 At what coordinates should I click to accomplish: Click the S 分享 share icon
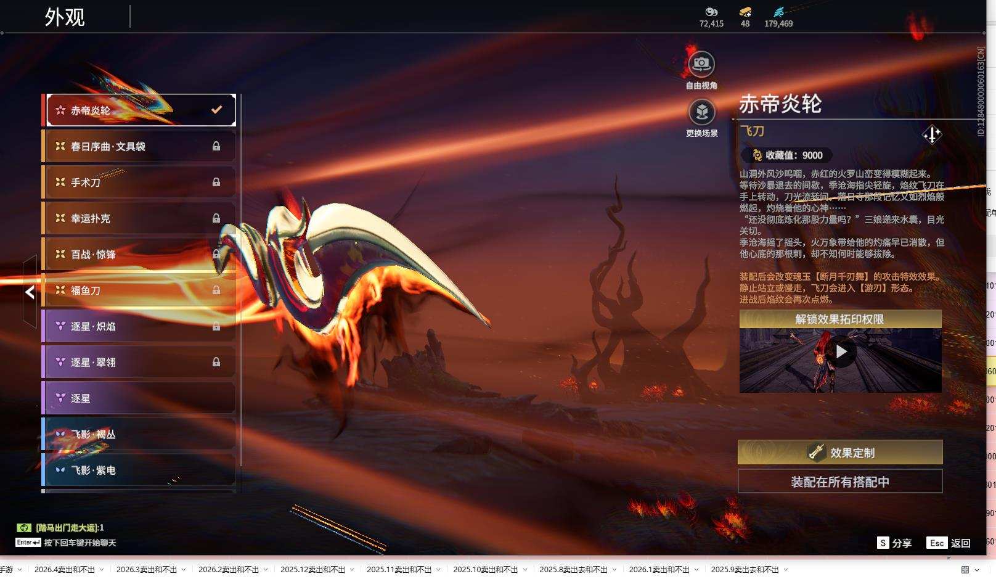click(883, 543)
